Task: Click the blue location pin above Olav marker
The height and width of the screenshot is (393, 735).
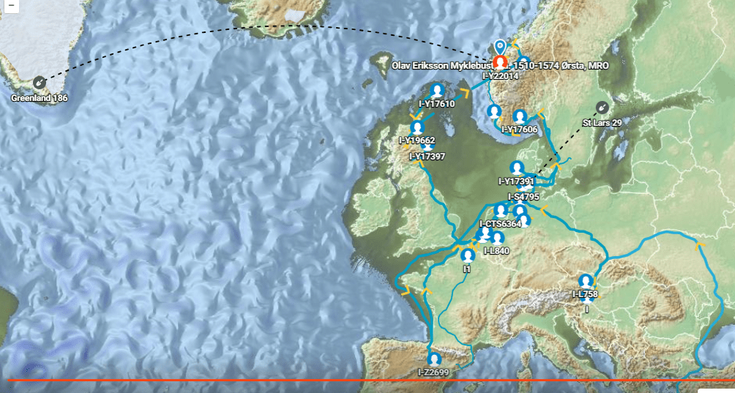Action: point(500,47)
